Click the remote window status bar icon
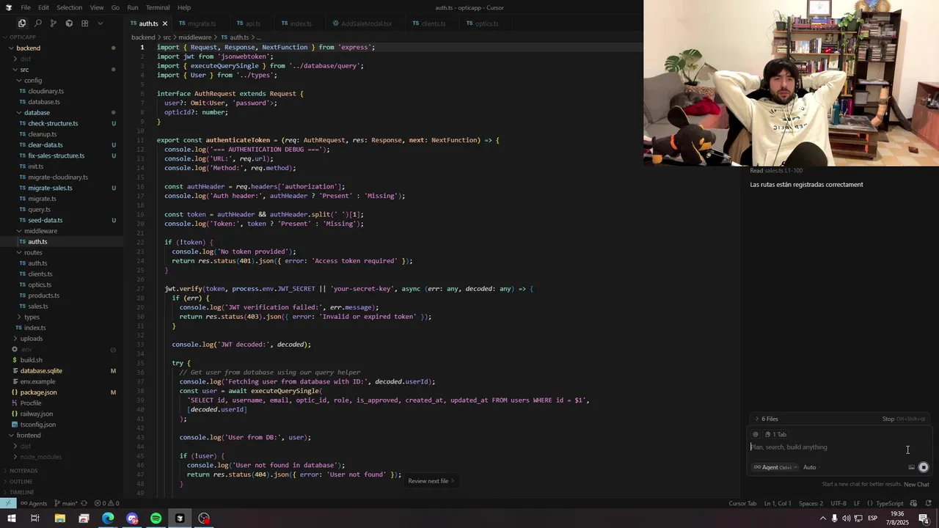Viewport: 939px width, 528px height. (x=8, y=503)
